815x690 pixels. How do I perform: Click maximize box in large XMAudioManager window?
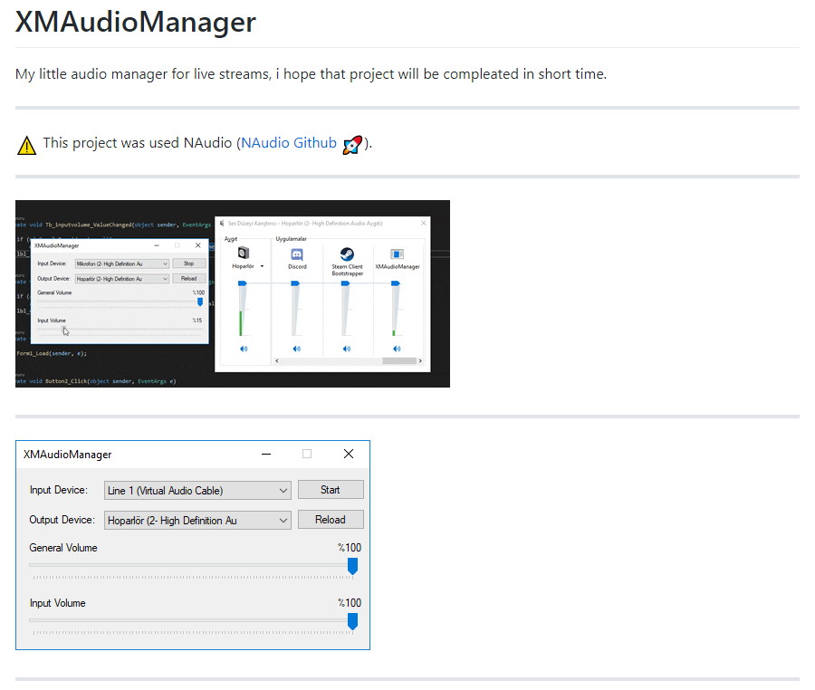pyautogui.click(x=307, y=454)
